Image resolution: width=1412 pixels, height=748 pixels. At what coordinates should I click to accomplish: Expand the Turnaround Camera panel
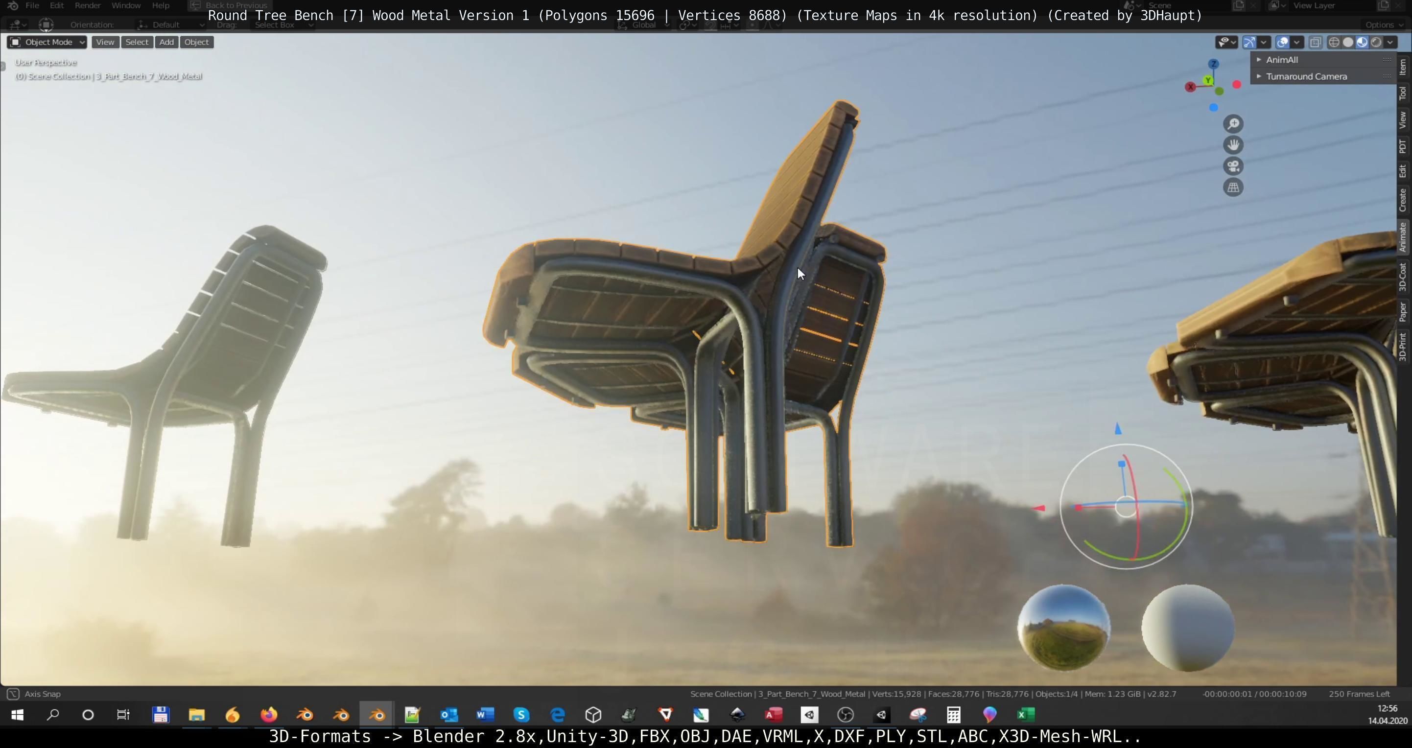pos(1306,77)
